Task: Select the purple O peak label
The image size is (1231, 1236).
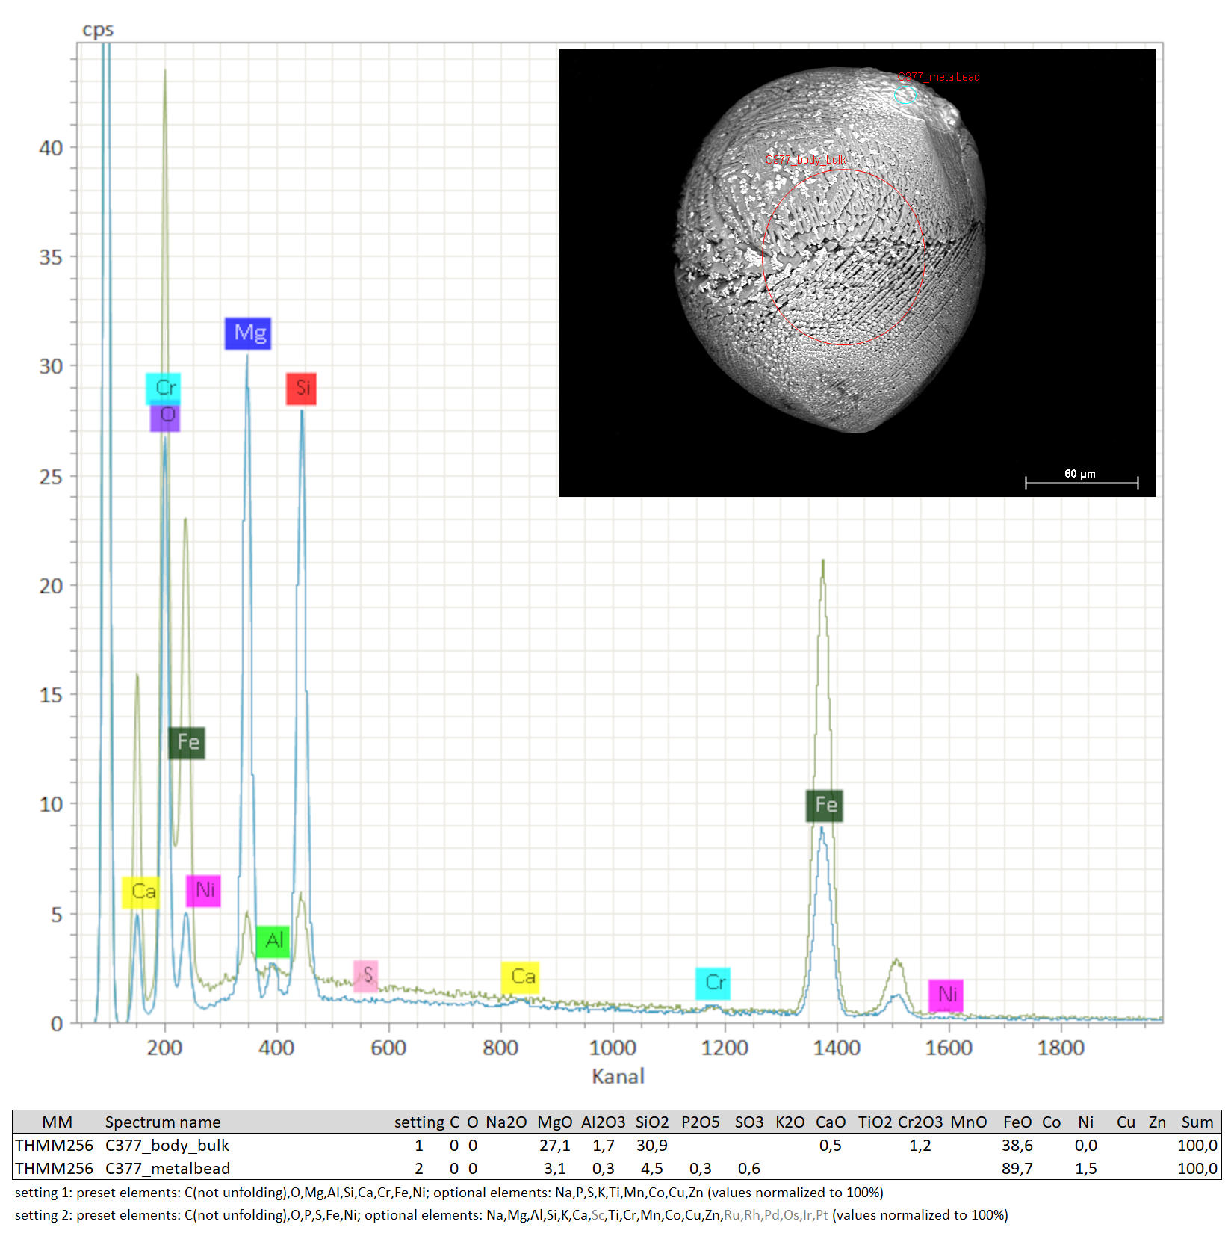Action: (166, 417)
